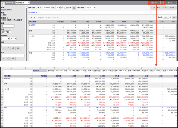Screen dimensions: 178x128
Task: Go to the previous base month arrow
Action: pyautogui.click(x=38, y=8)
